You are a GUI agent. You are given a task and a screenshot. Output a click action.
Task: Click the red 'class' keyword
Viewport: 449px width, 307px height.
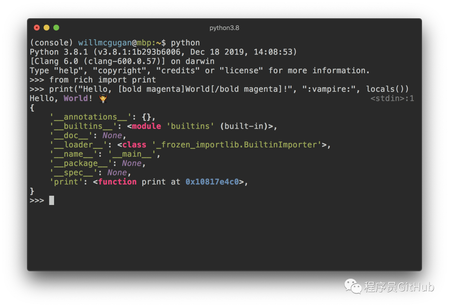[x=134, y=145]
